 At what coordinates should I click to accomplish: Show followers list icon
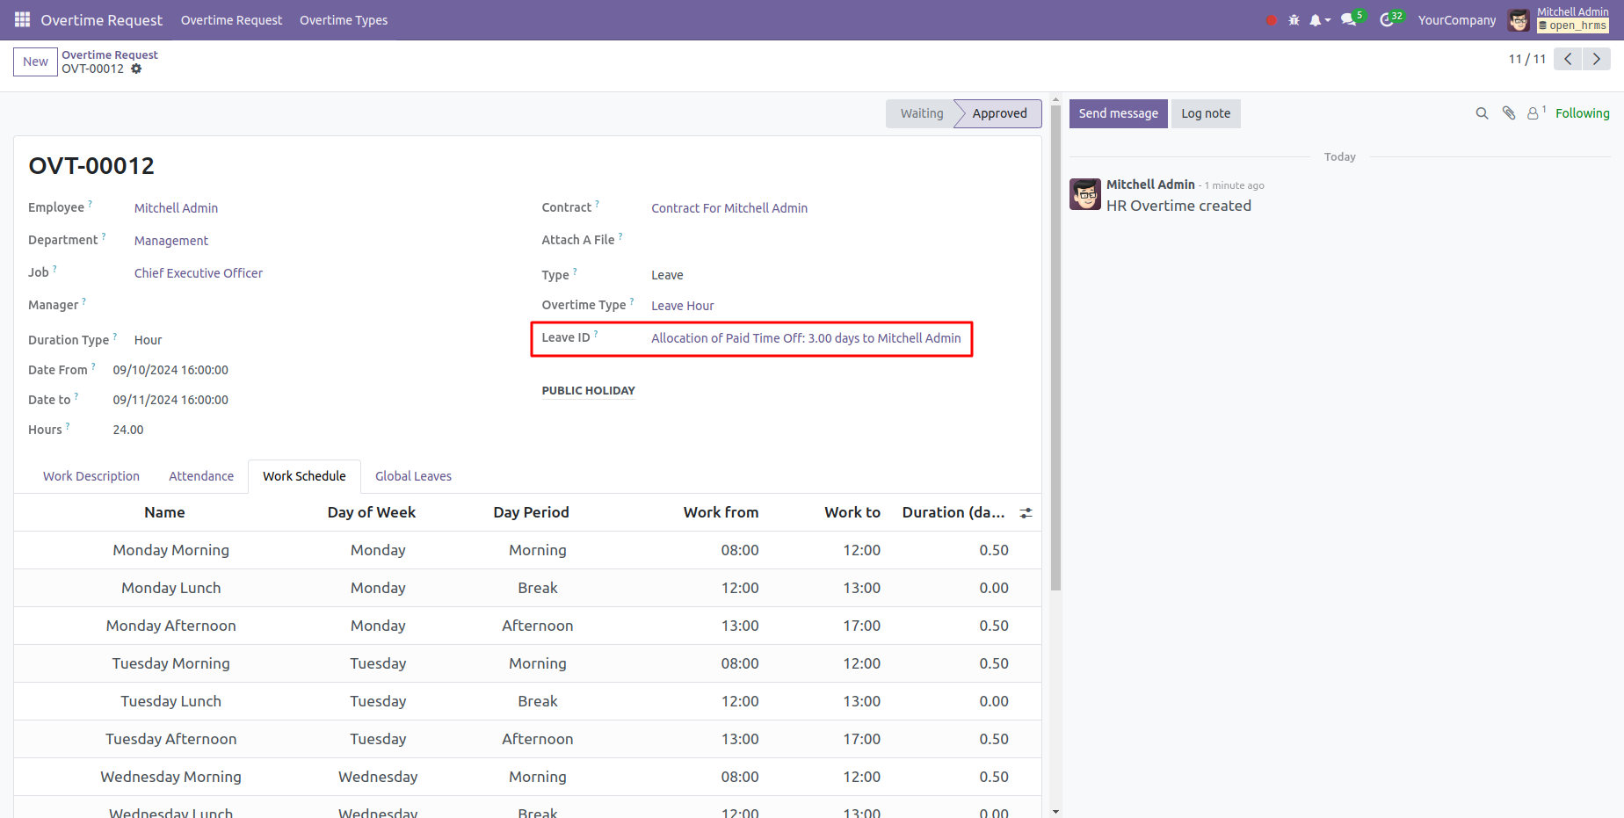pyautogui.click(x=1534, y=113)
